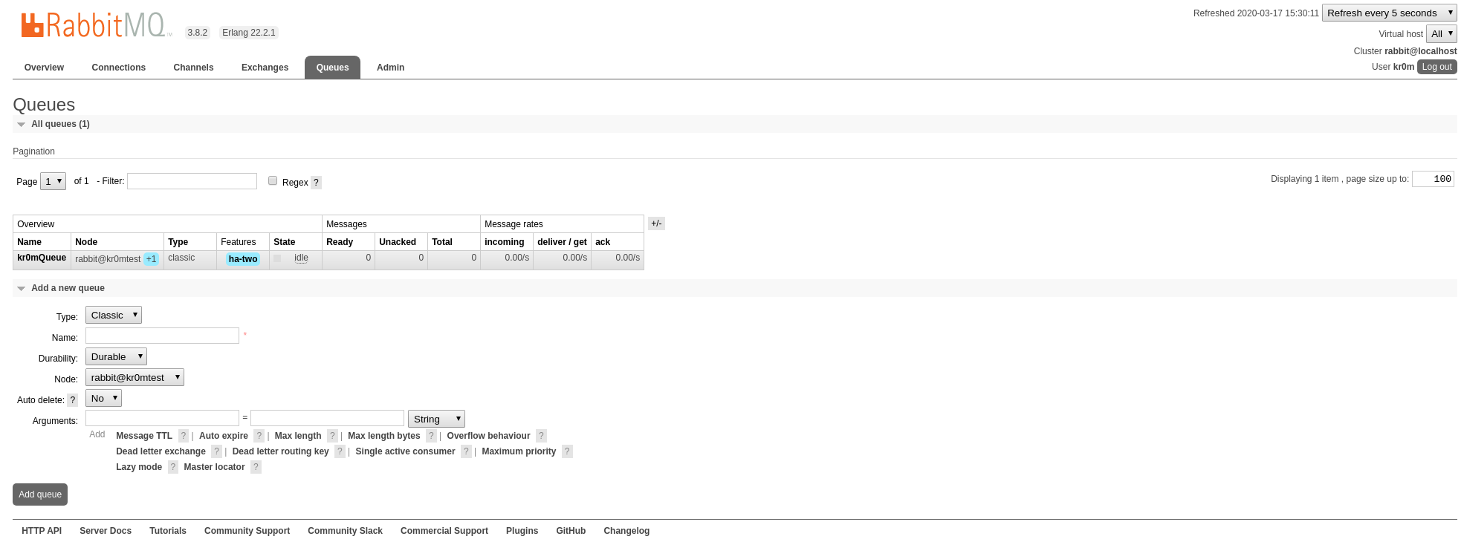
Task: Open the argument type String dropdown
Action: [436, 419]
